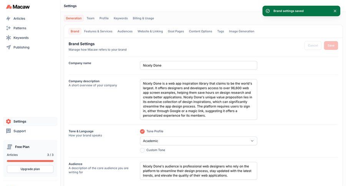
Task: Select the Brand sub-tab
Action: (x=75, y=32)
